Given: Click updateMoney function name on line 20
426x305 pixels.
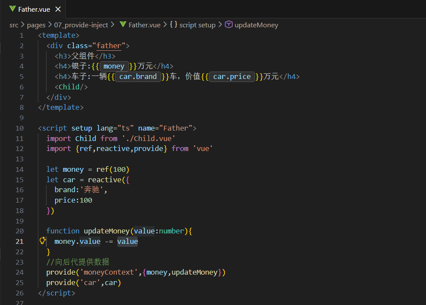Looking at the screenshot, I should [106, 231].
